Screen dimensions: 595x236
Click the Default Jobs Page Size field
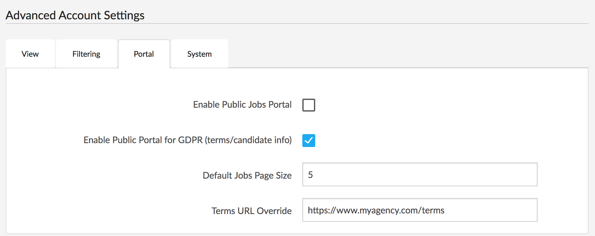(x=419, y=174)
